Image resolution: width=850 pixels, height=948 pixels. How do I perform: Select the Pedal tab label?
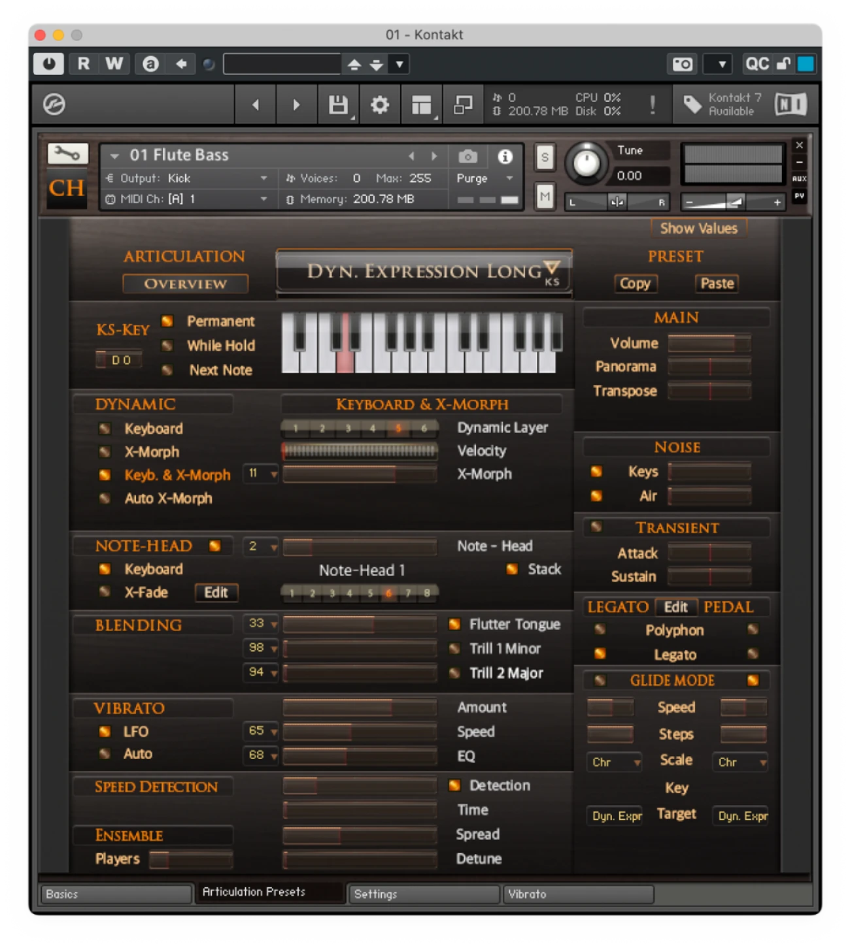[x=728, y=607]
